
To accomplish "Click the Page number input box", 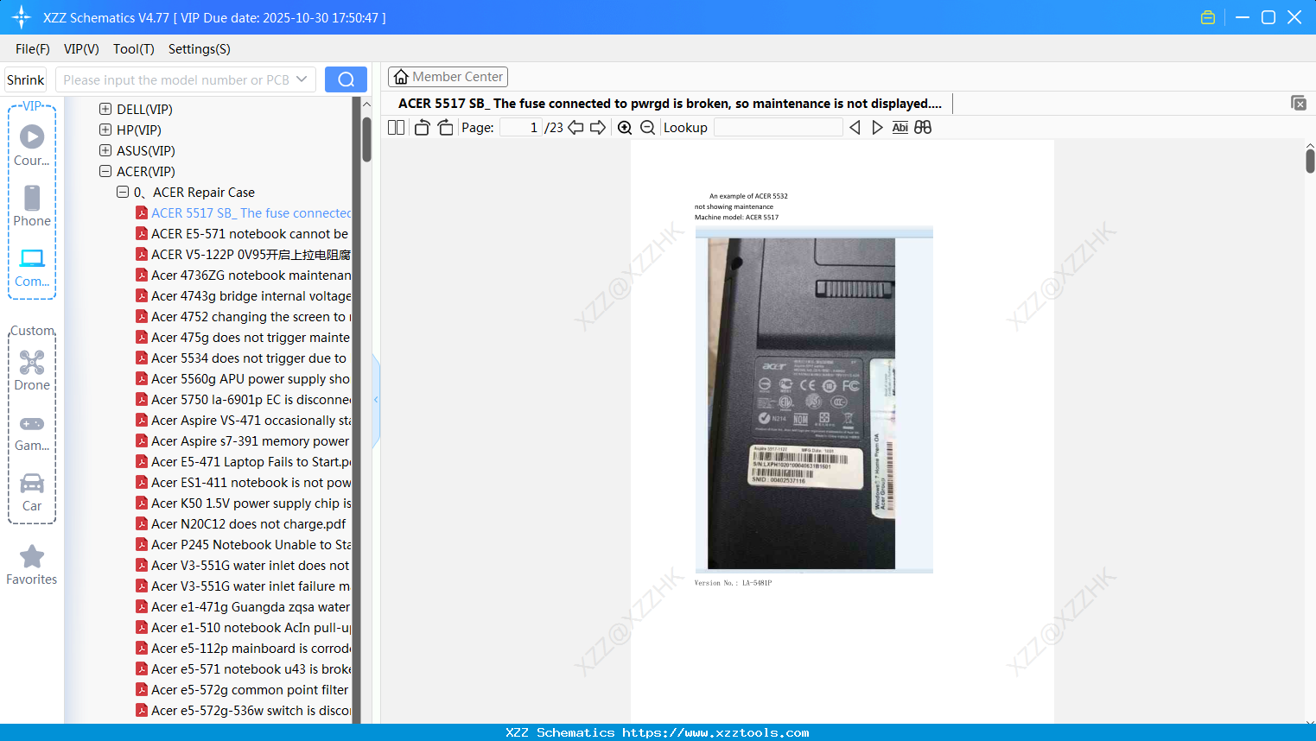I will coord(521,128).
